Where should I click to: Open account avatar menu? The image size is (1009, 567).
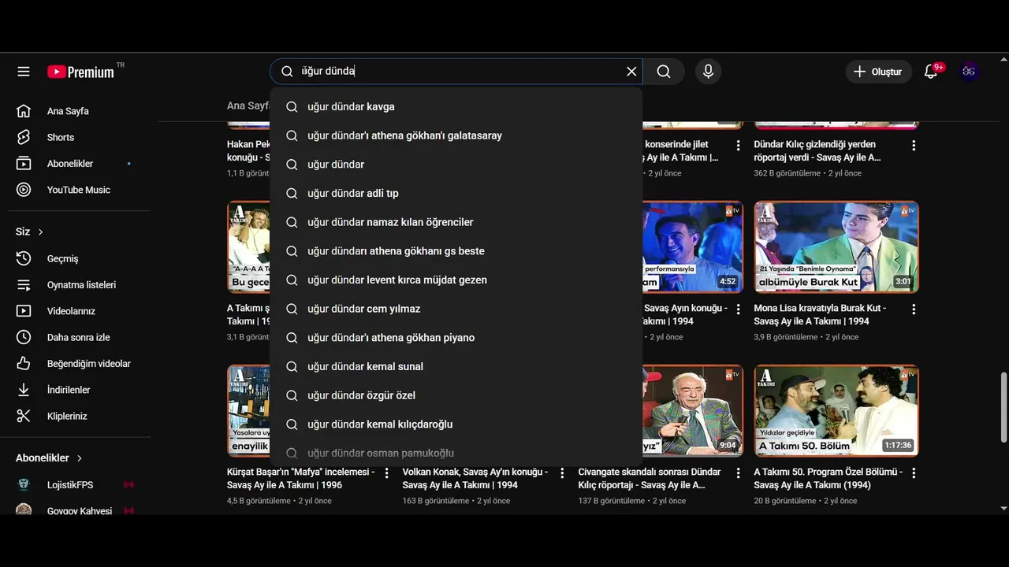[x=969, y=72]
